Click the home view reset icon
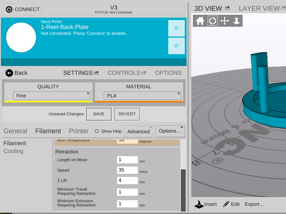This screenshot has height=214, width=286. 200,21
